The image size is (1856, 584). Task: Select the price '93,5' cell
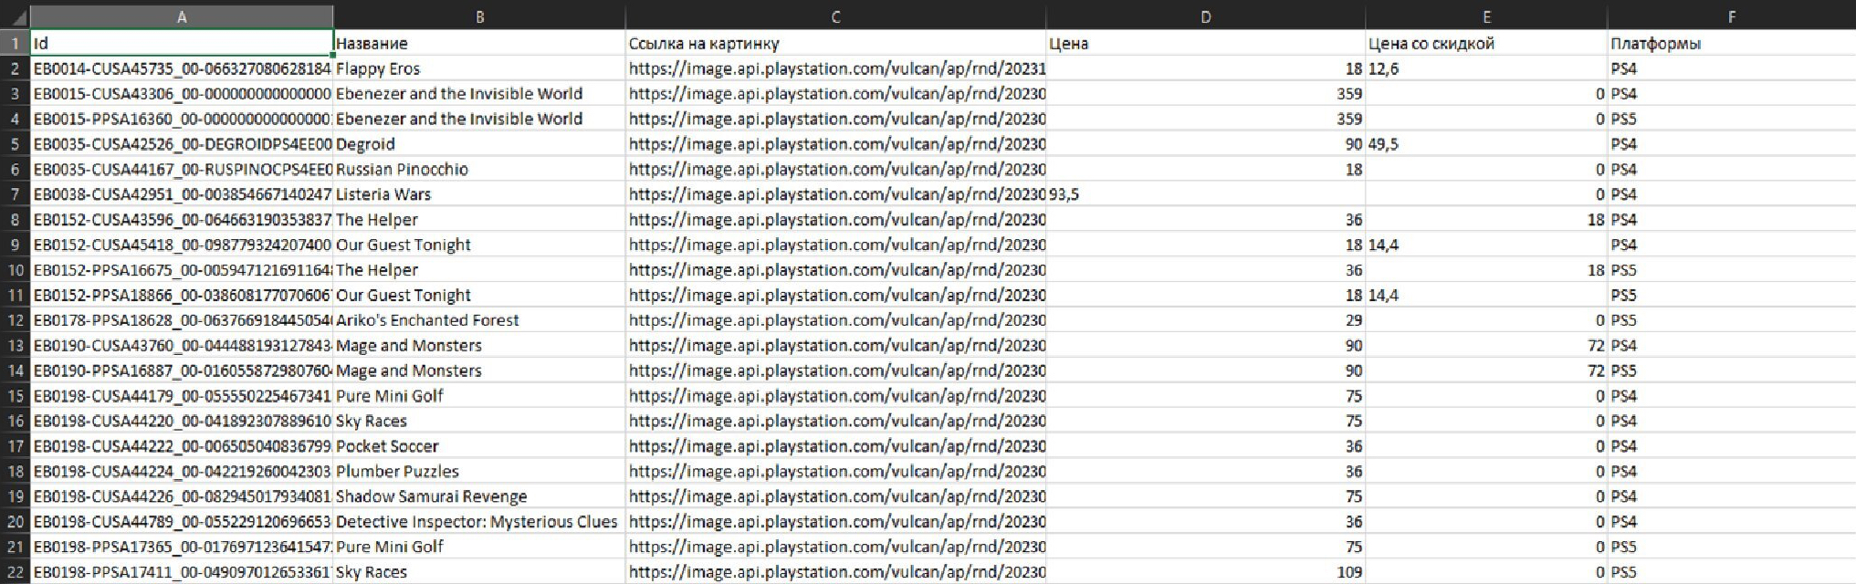click(x=1205, y=194)
